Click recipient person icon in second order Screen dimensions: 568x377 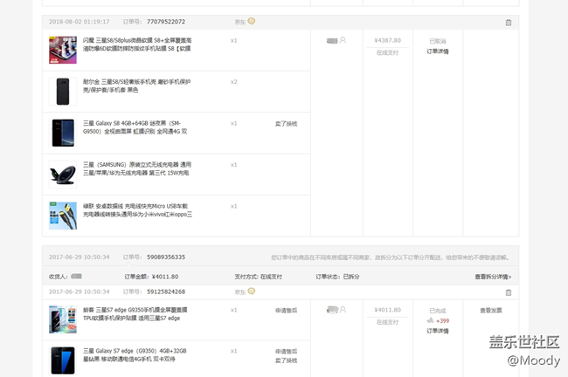pyautogui.click(x=343, y=310)
